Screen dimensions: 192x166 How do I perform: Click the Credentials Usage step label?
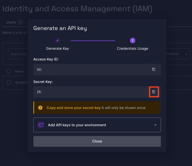(x=133, y=48)
